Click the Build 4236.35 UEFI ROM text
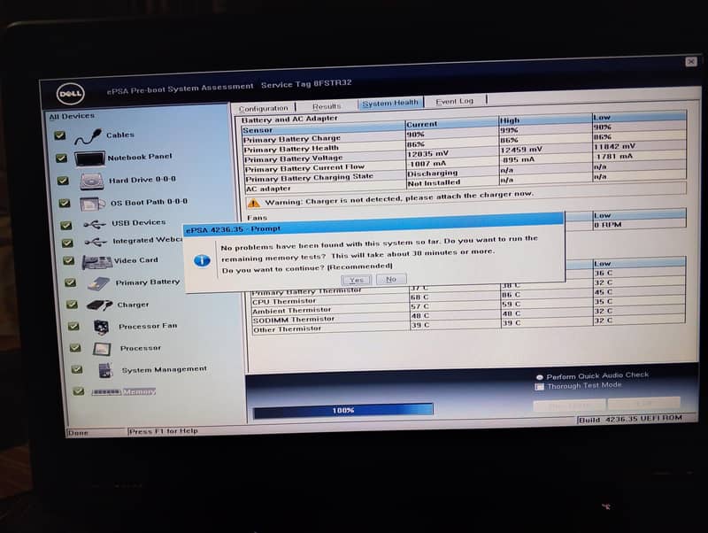Image resolution: width=708 pixels, height=533 pixels. pyautogui.click(x=630, y=419)
